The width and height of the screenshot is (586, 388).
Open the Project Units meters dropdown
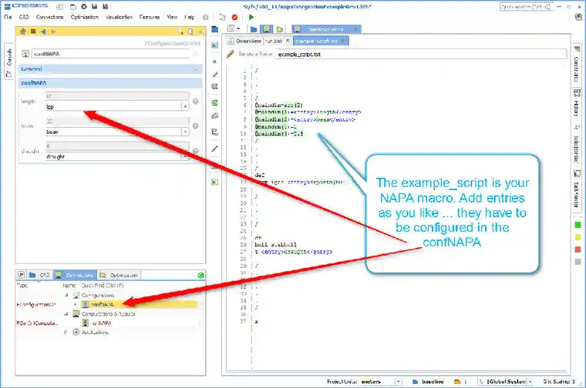point(399,381)
